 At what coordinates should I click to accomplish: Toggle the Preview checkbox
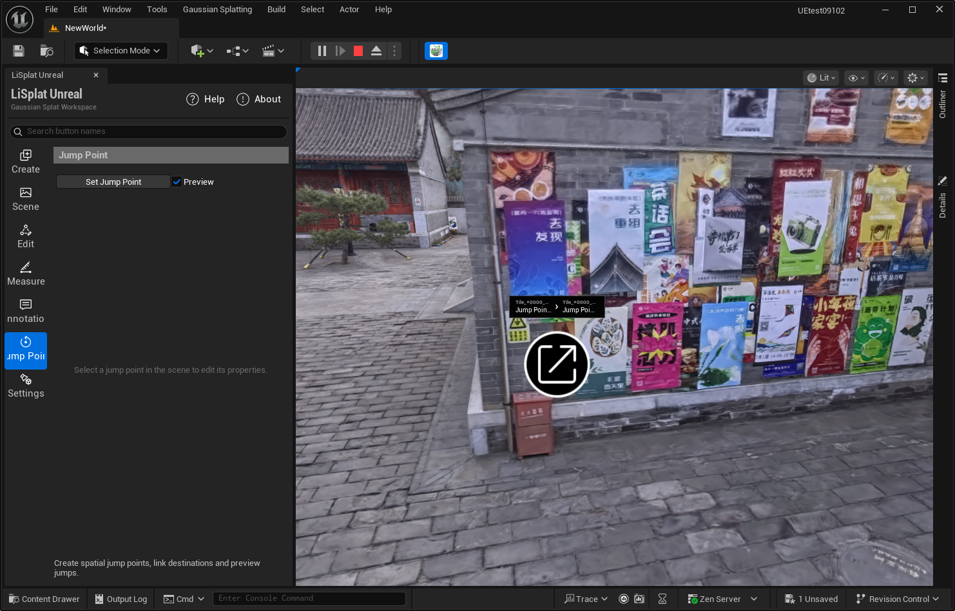point(177,182)
